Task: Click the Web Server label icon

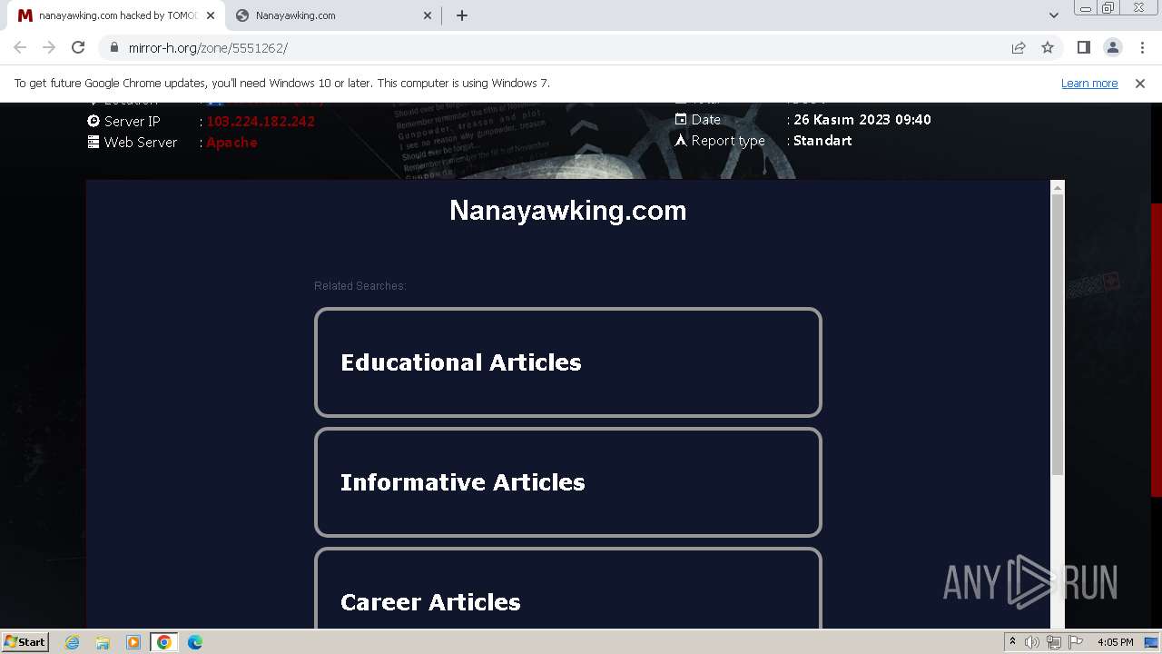Action: (94, 142)
